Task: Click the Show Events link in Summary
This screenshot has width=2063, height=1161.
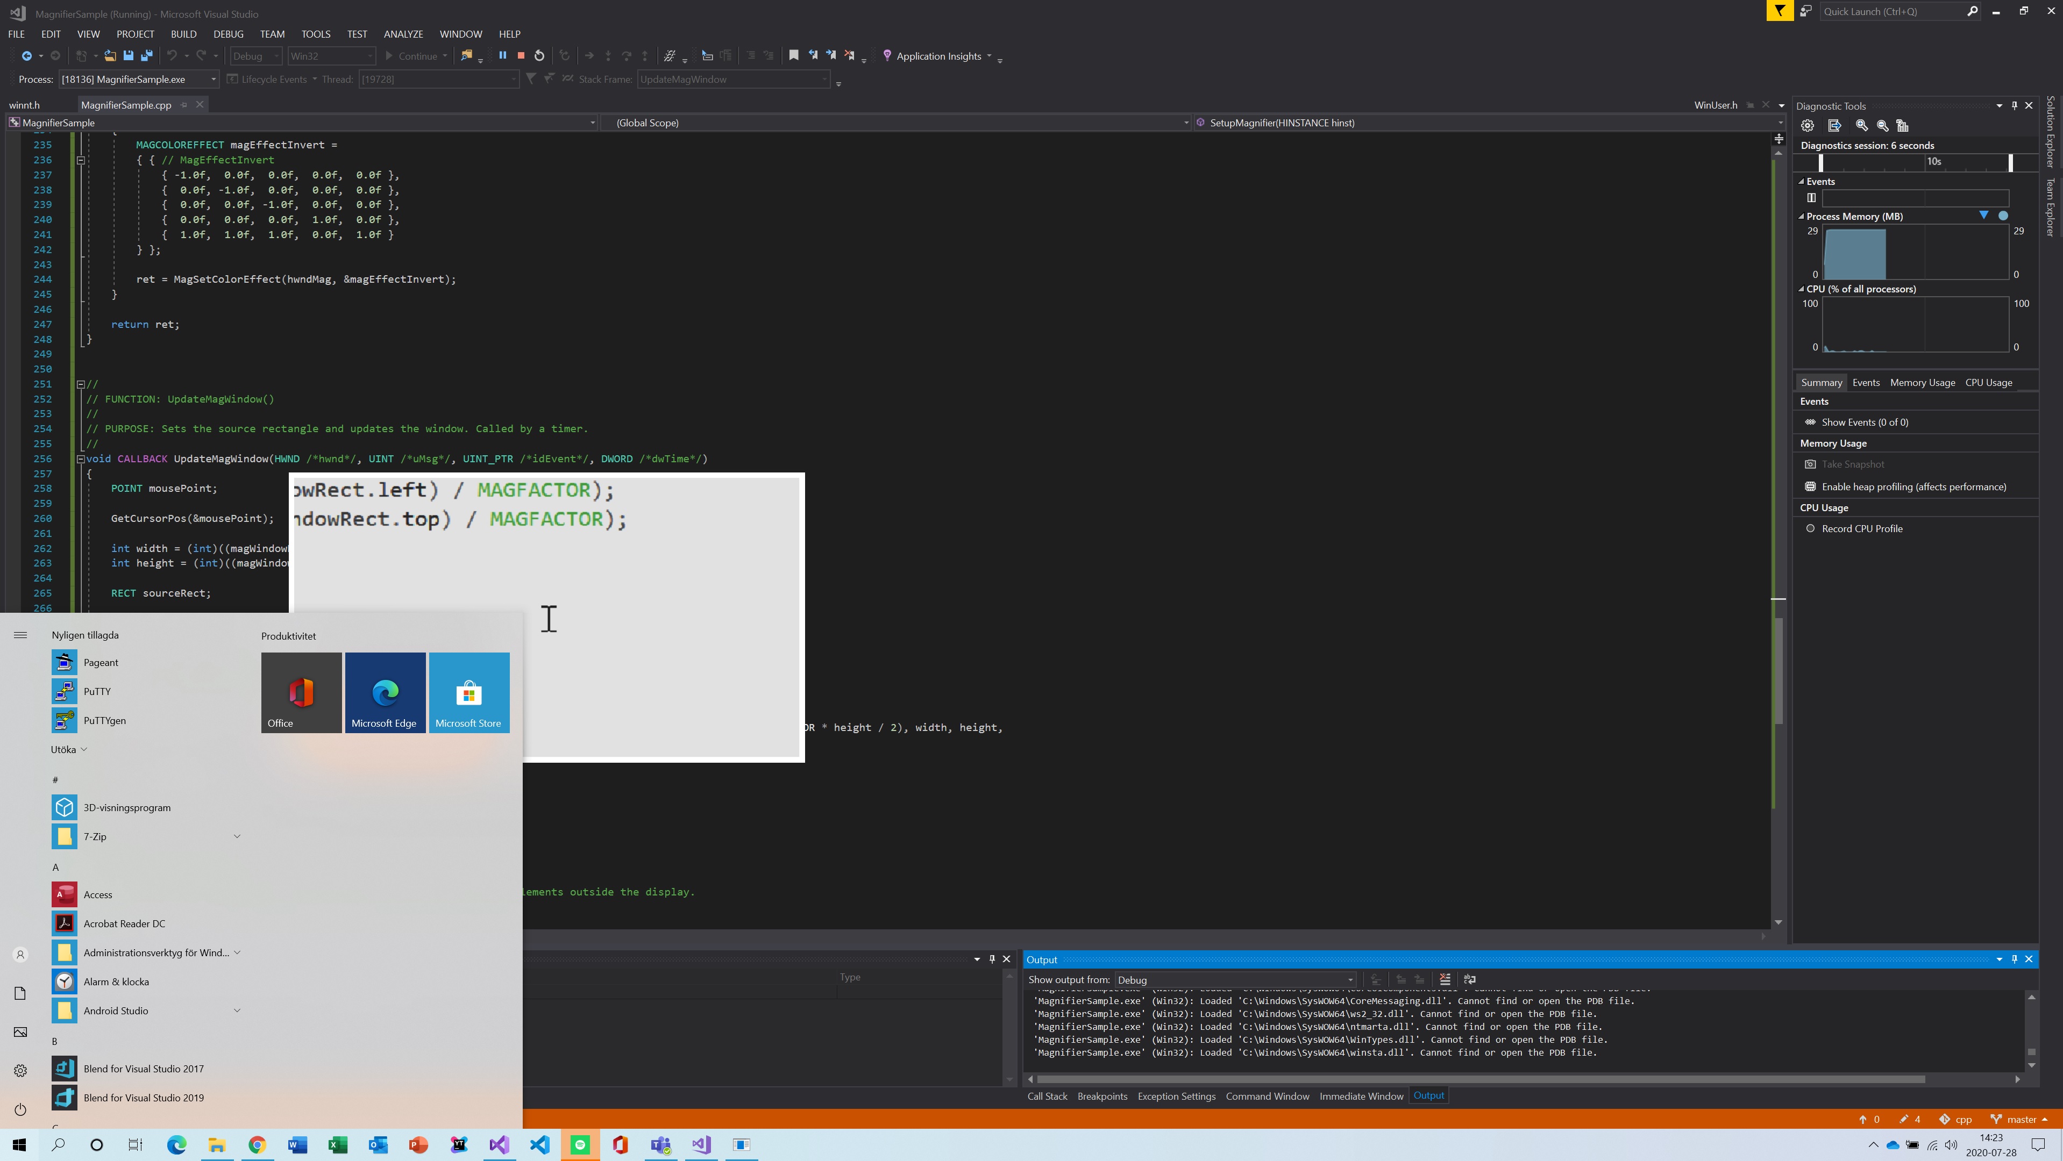Action: pyautogui.click(x=1866, y=422)
